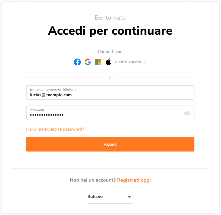Continue with the Apple logo
This screenshot has height=215, width=221.
(108, 62)
